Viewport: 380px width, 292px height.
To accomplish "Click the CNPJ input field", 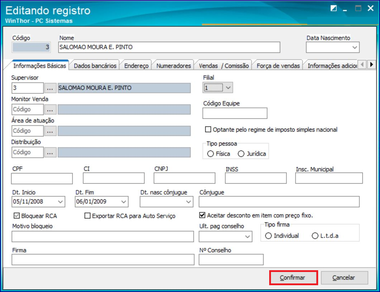I will pyautogui.click(x=184, y=178).
